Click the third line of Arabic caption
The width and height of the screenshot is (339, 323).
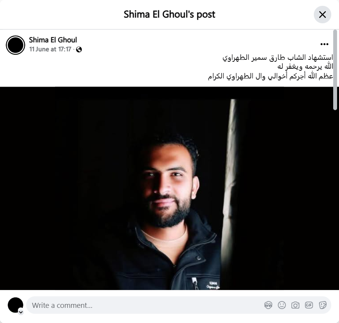(270, 76)
